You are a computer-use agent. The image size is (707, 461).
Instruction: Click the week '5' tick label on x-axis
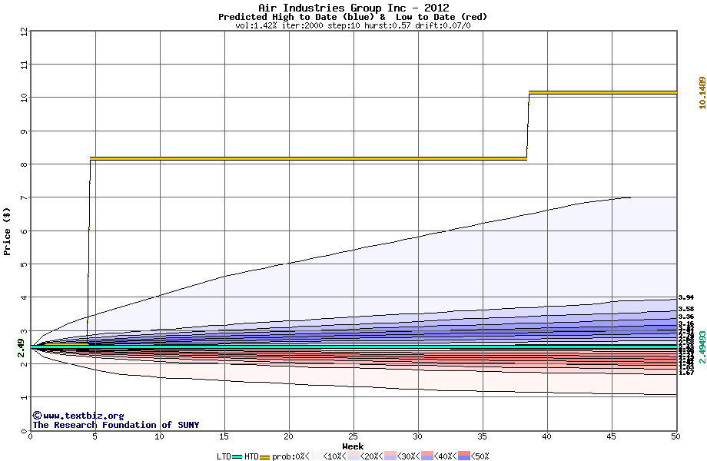point(95,436)
